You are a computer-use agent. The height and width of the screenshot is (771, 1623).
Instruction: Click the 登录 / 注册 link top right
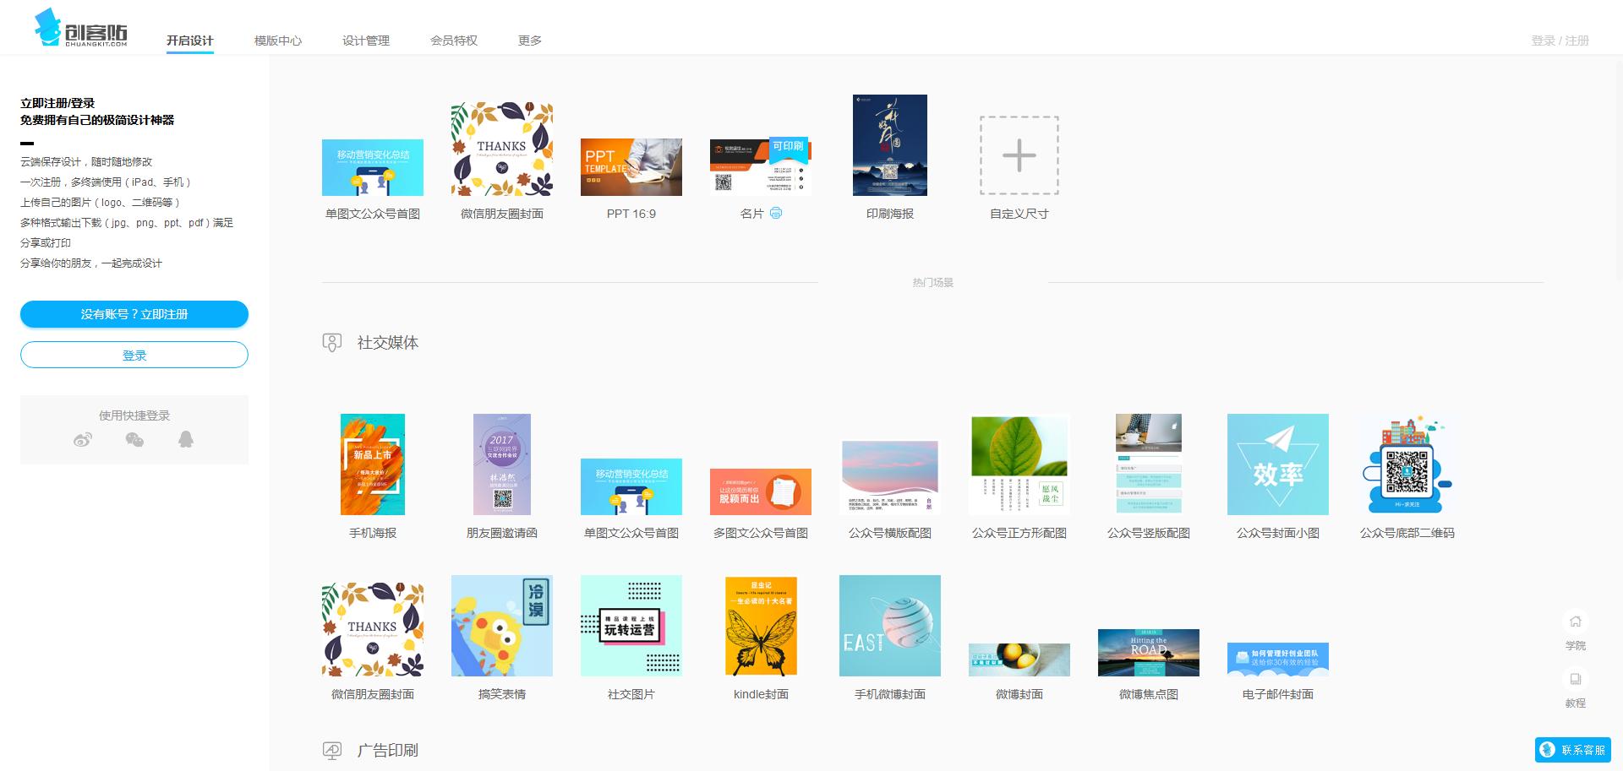1560,39
